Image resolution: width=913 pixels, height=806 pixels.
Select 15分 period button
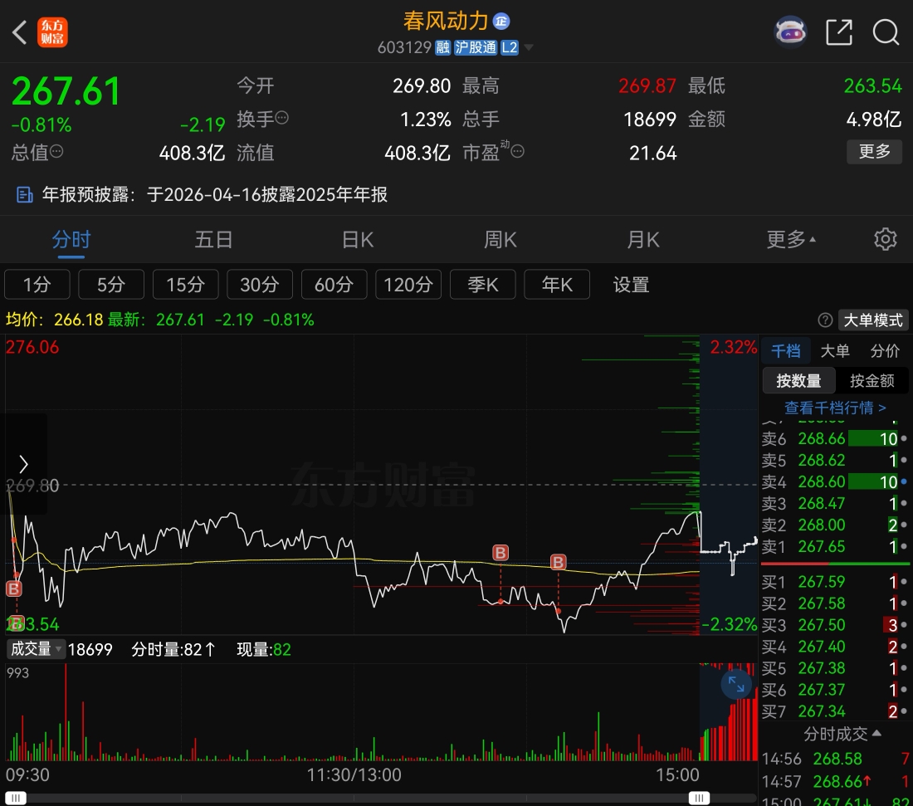coord(185,284)
